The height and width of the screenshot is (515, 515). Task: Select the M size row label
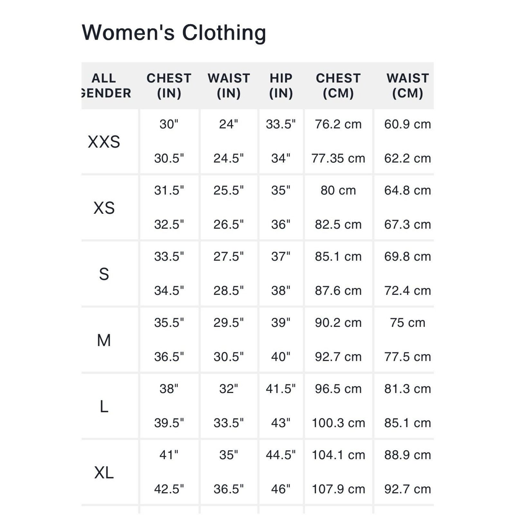tap(104, 340)
